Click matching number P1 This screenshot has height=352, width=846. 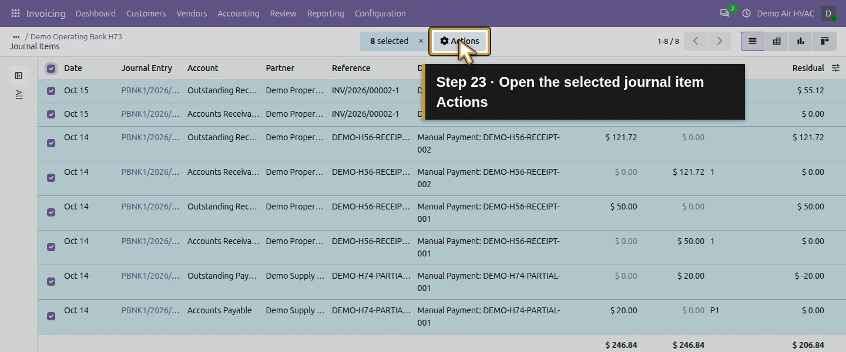715,310
